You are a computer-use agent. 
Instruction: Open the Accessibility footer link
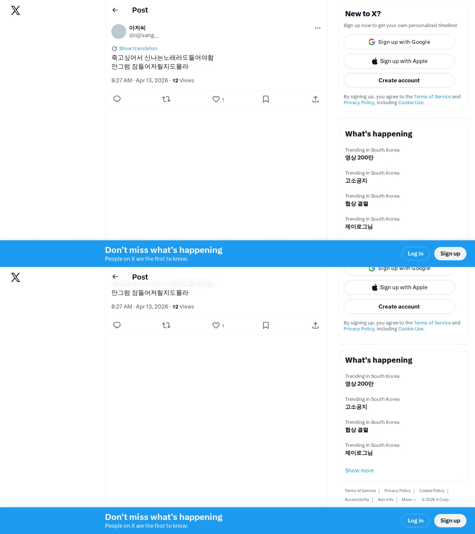[x=357, y=500]
